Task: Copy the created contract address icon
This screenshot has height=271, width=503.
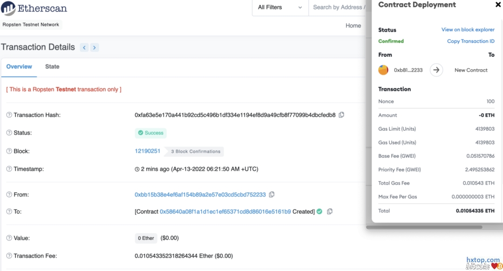Action: [330, 211]
